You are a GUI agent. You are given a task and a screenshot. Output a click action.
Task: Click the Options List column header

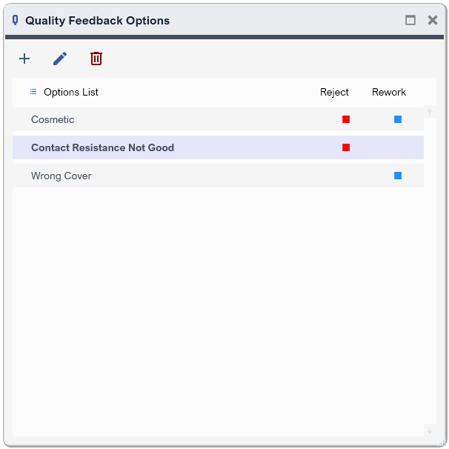[71, 92]
